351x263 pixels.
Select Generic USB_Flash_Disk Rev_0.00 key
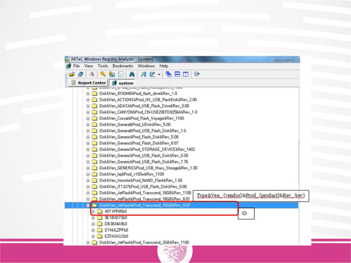144,156
